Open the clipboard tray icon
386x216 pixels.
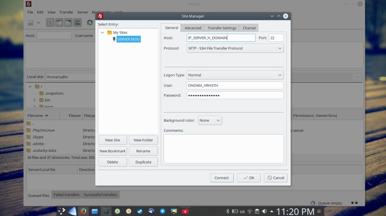tap(257, 211)
